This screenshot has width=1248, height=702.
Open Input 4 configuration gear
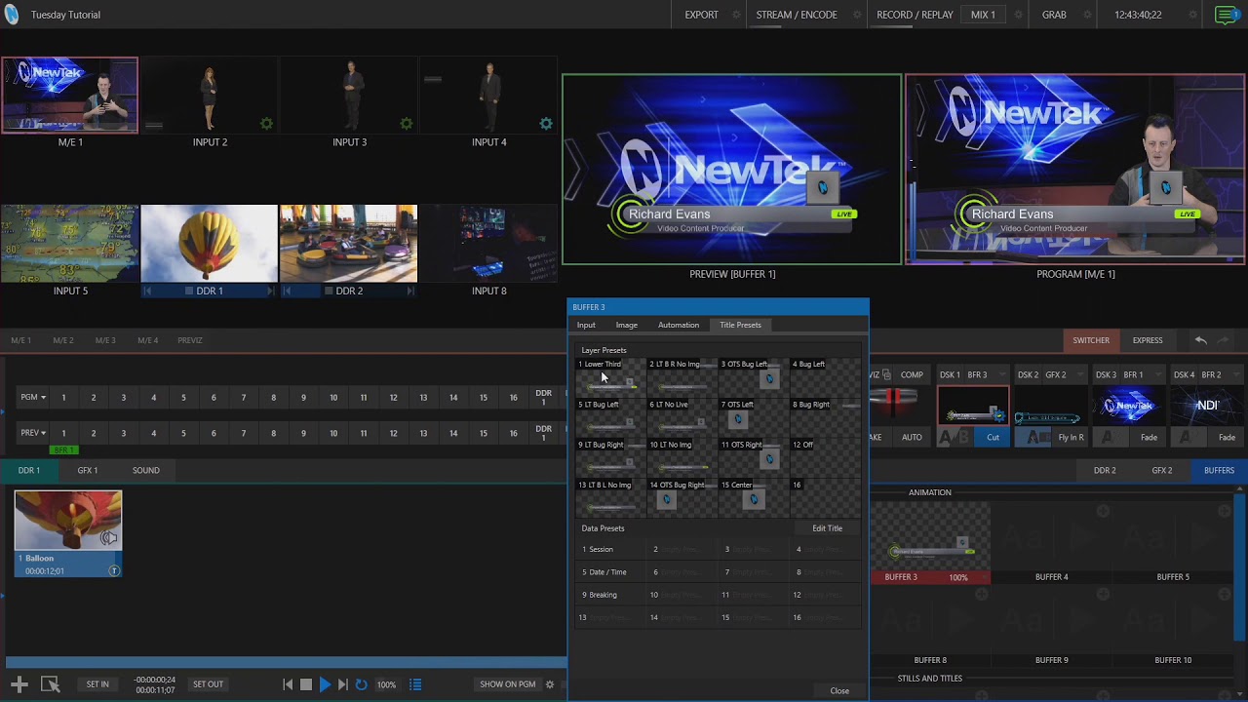(x=546, y=124)
